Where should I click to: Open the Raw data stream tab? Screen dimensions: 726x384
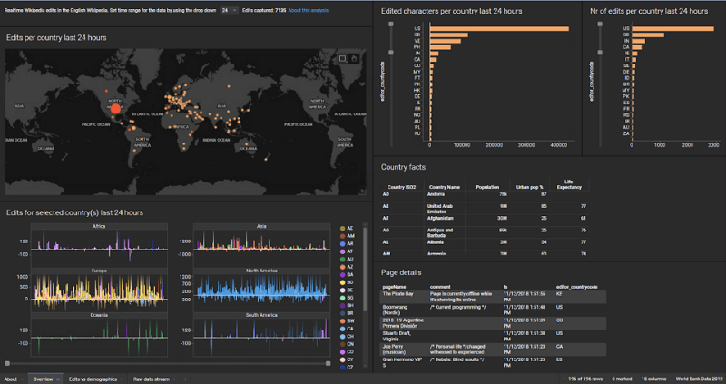152,379
